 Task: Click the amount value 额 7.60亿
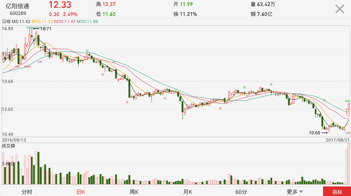262,14
